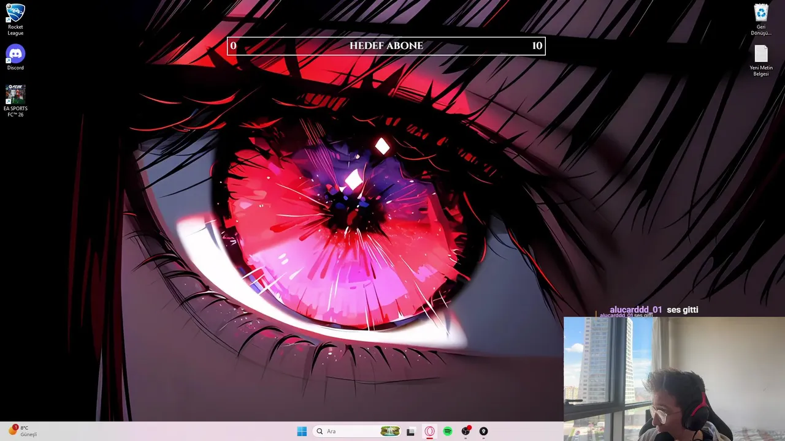Open the Recycle Bin (Geri Dönüşüm) icon
785x441 pixels.
click(x=760, y=20)
